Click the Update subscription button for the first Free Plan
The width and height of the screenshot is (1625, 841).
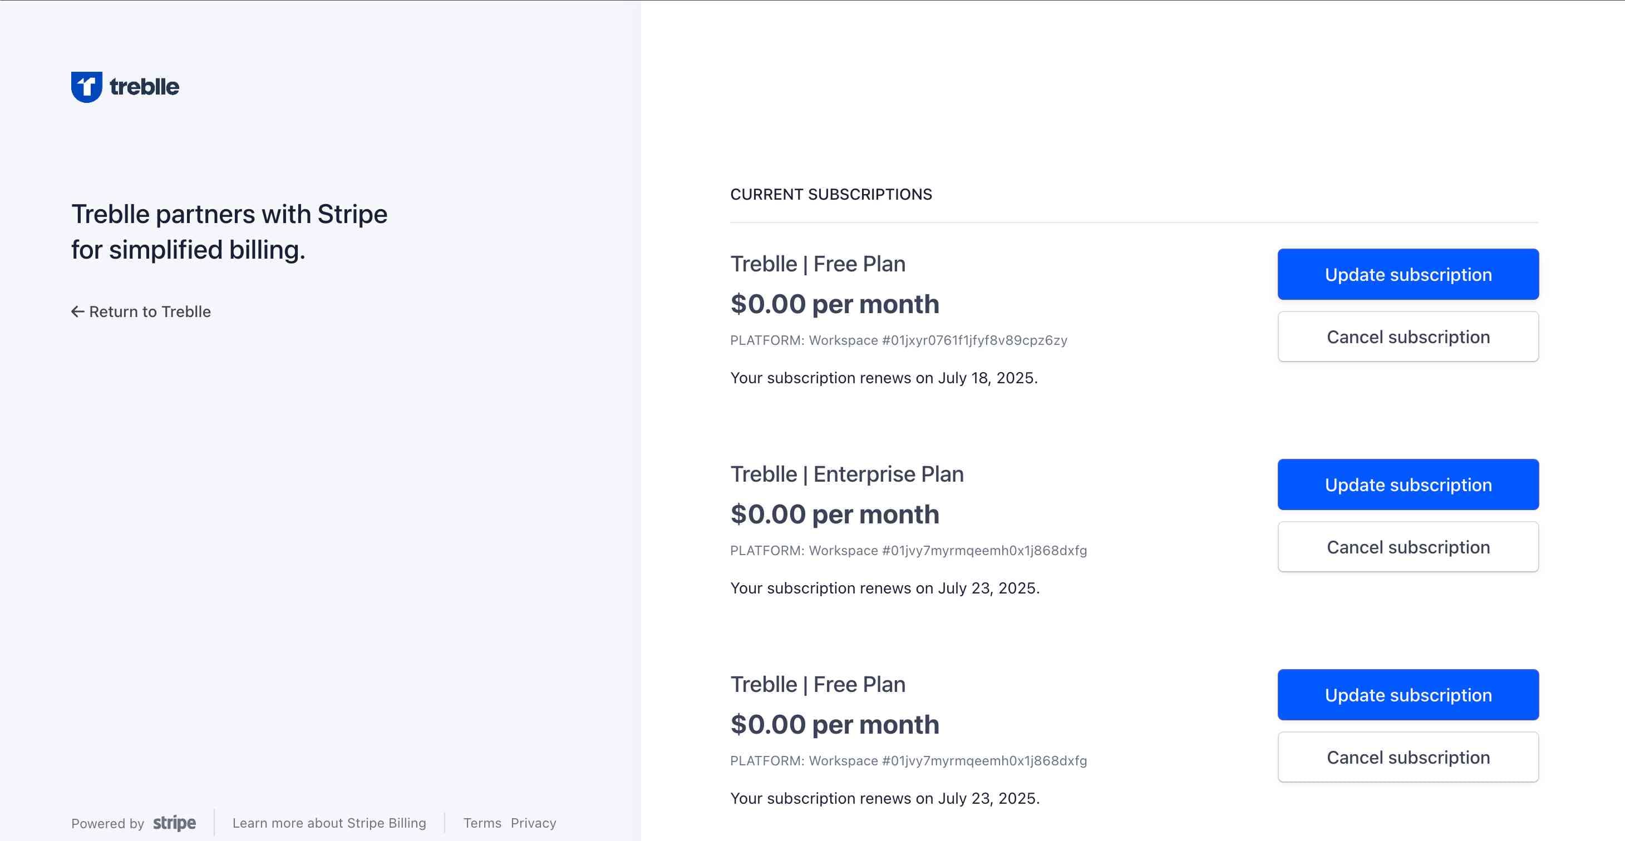1408,274
